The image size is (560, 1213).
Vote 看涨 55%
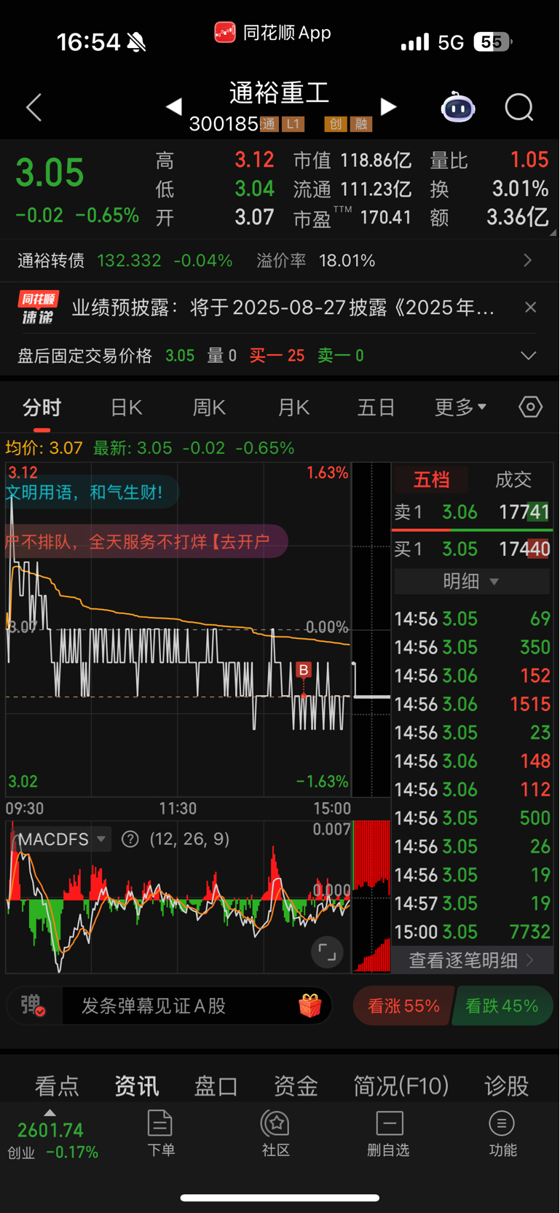[x=403, y=1006]
